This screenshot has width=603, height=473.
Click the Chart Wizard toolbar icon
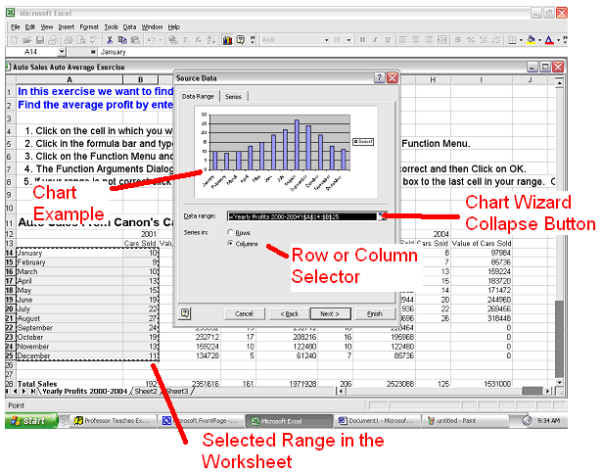pyautogui.click(x=226, y=40)
